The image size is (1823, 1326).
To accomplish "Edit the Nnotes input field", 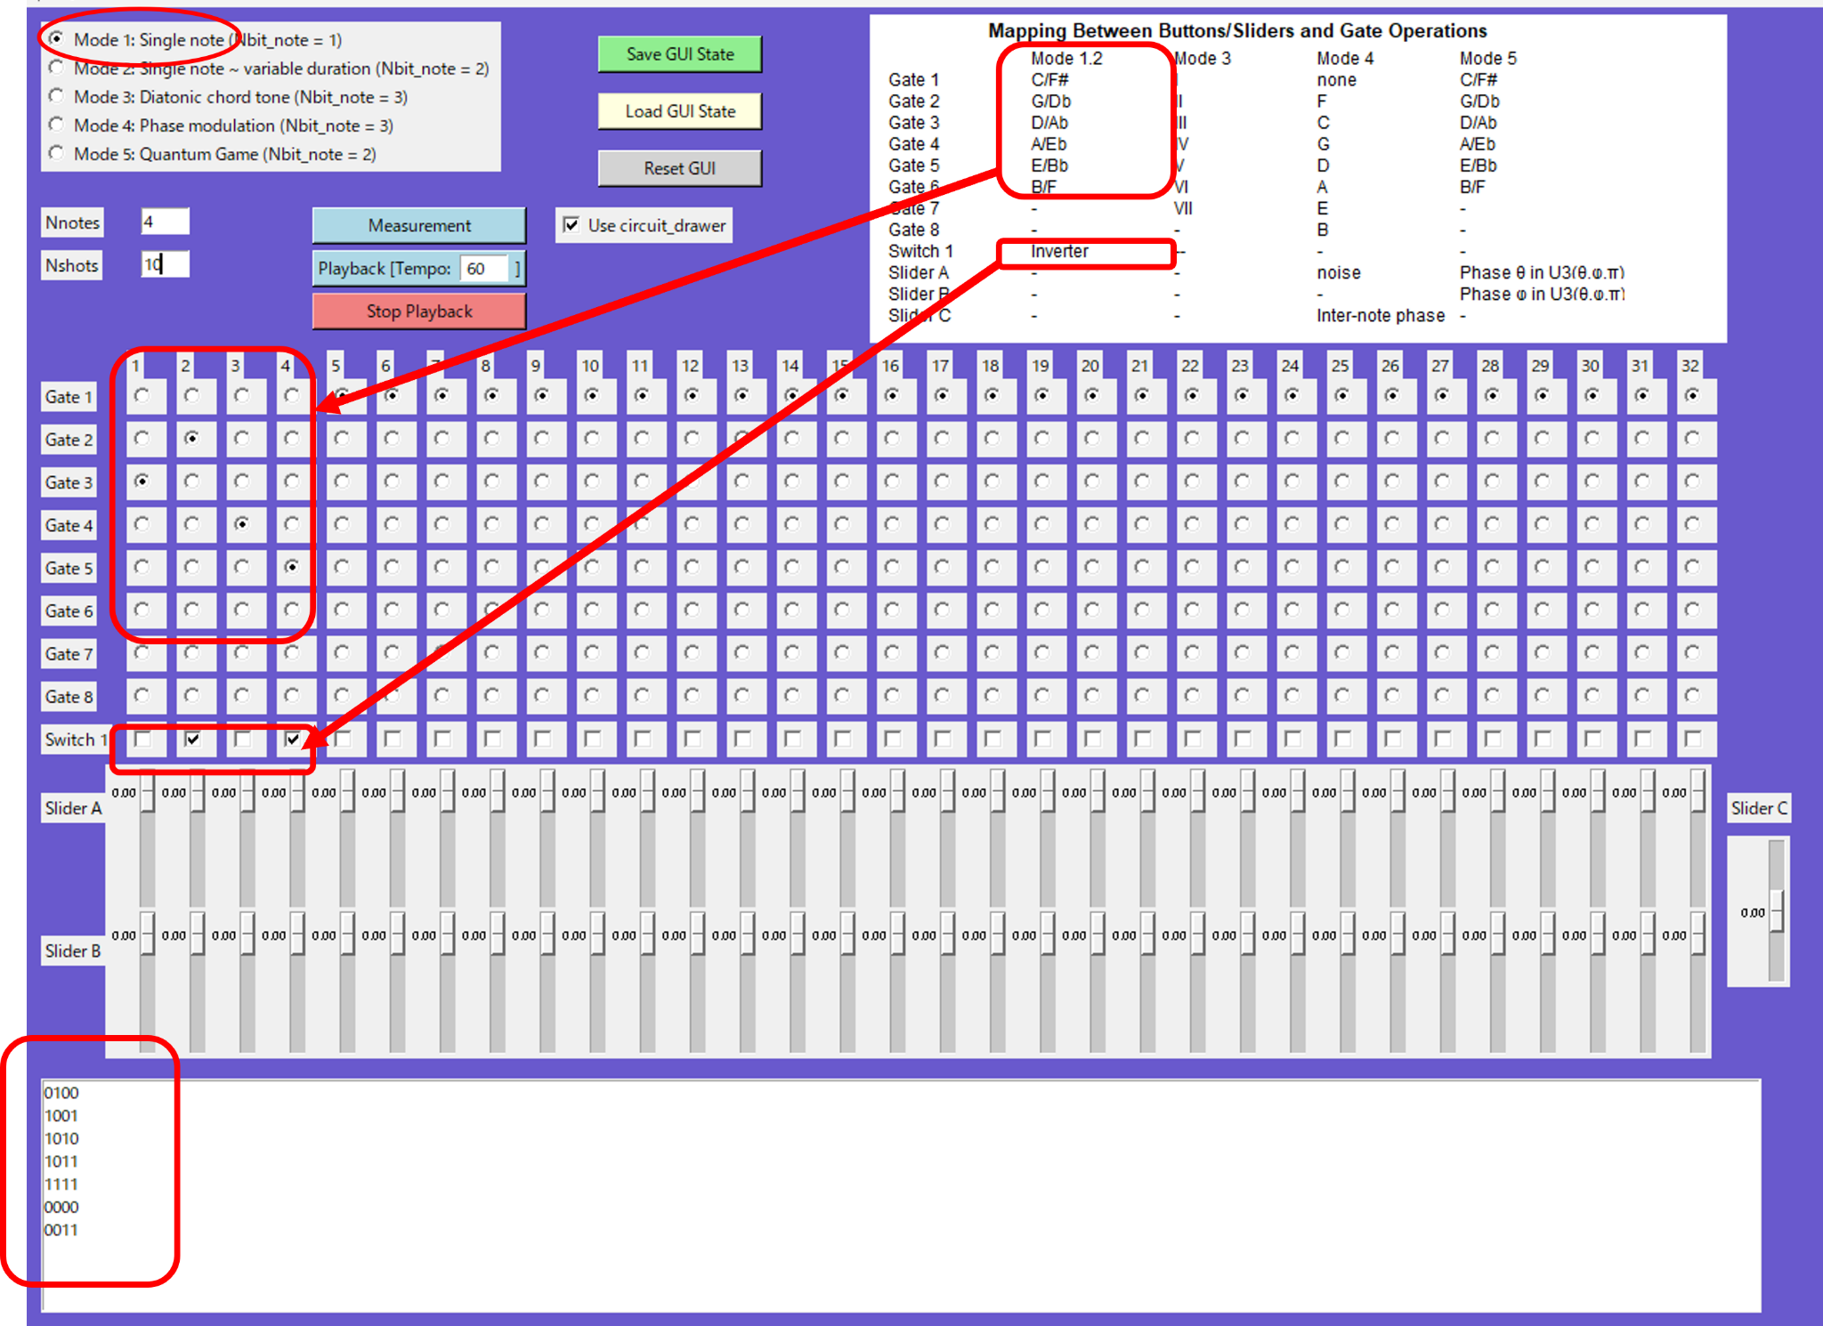I will [165, 222].
